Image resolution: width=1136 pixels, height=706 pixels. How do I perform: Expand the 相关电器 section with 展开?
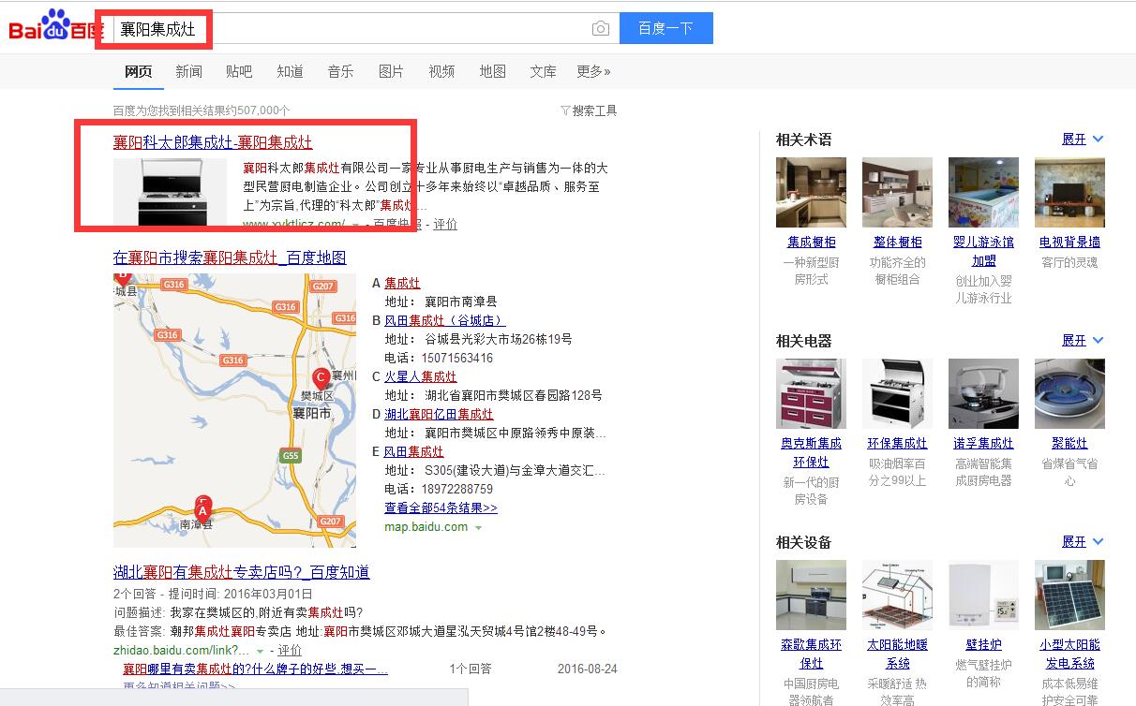(1083, 340)
